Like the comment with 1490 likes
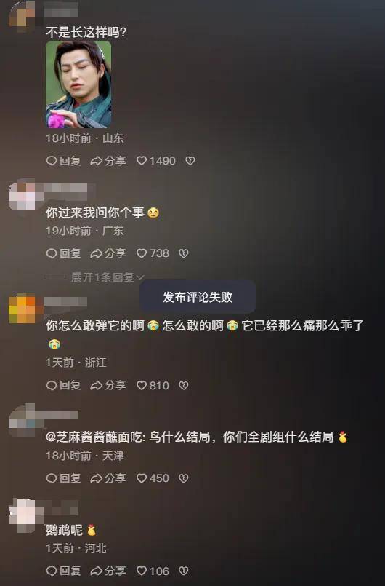This screenshot has width=385, height=586. [155, 161]
